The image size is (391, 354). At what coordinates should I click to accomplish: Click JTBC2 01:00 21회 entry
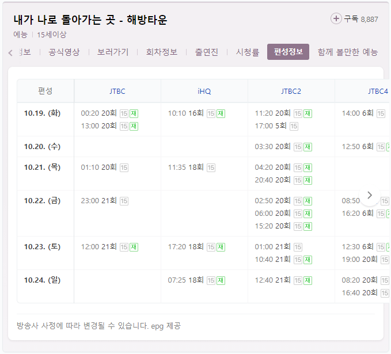click(x=272, y=246)
